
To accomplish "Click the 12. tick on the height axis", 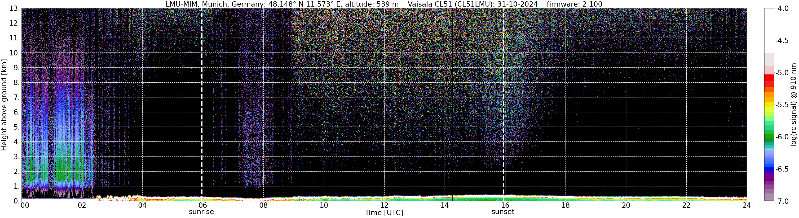I will coord(15,23).
